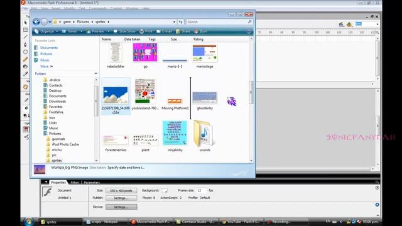Click the Print toolbar button
The width and height of the screenshot is (402, 226).
146,31
